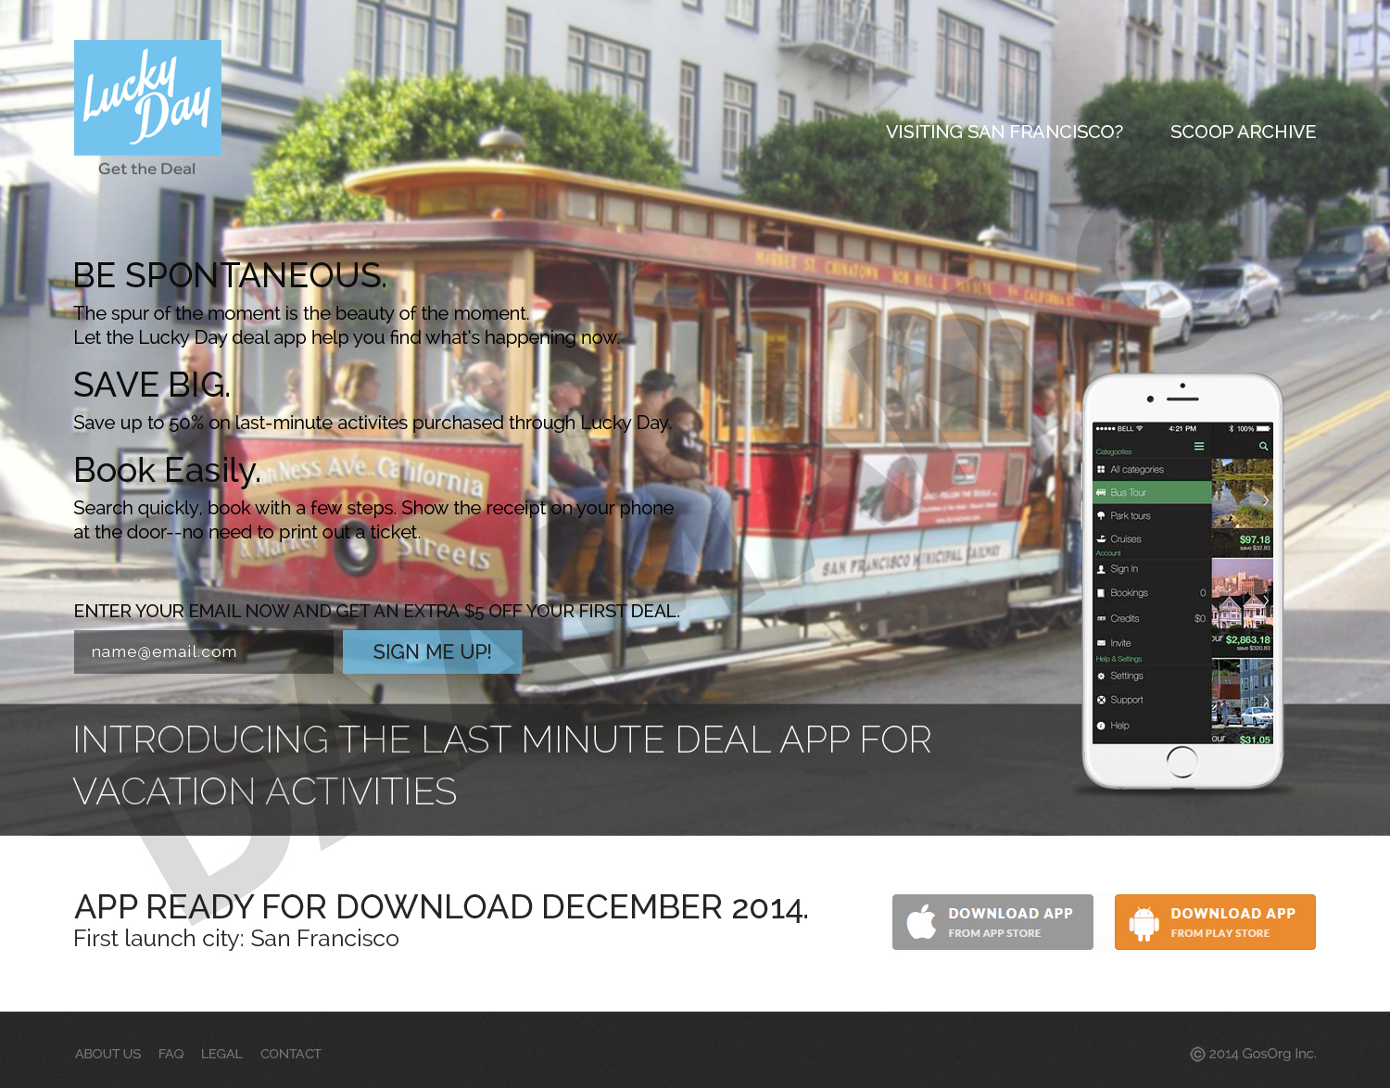Click the 4:21 PM clock in phone

pyautogui.click(x=1182, y=429)
